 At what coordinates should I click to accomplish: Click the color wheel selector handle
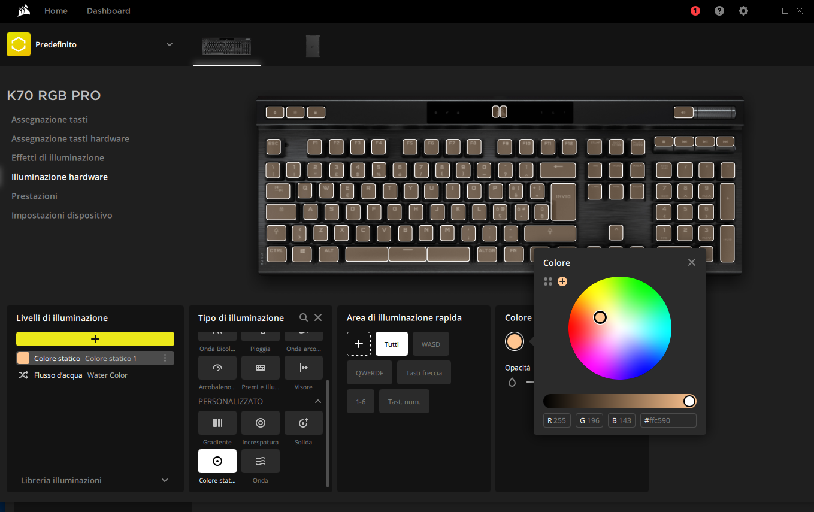click(600, 317)
